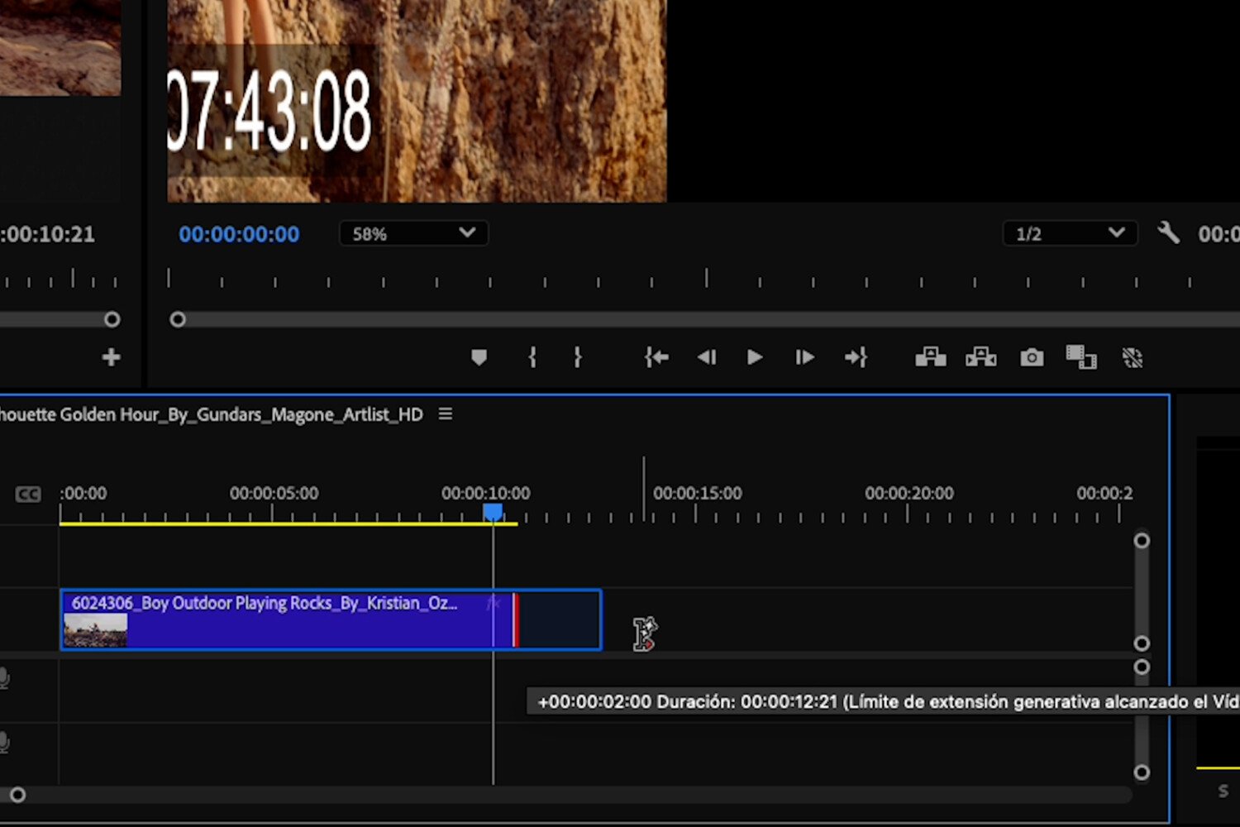
Task: Open the 1/2 playback resolution dropdown
Action: [1069, 232]
